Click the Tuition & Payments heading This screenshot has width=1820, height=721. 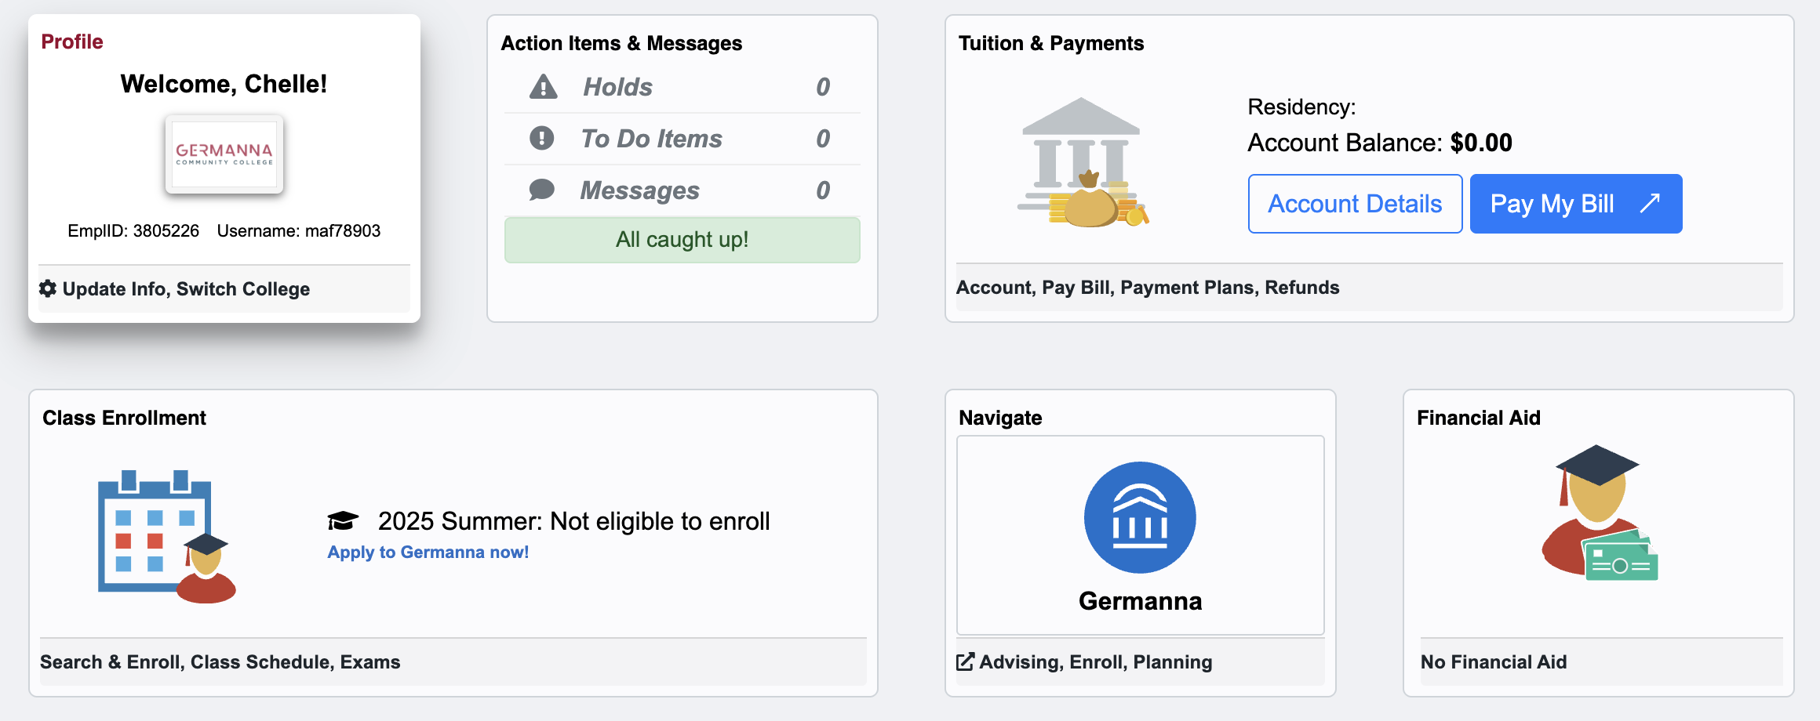tap(1051, 43)
